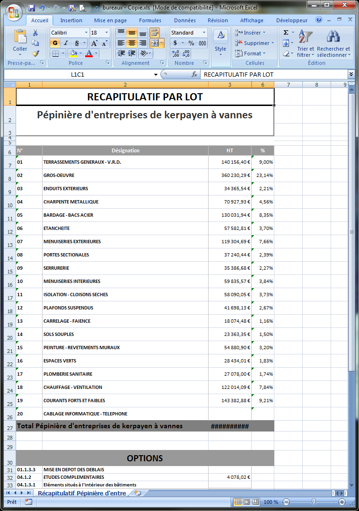Open the text orientation tool
The width and height of the screenshot is (359, 511).
coord(145,53)
